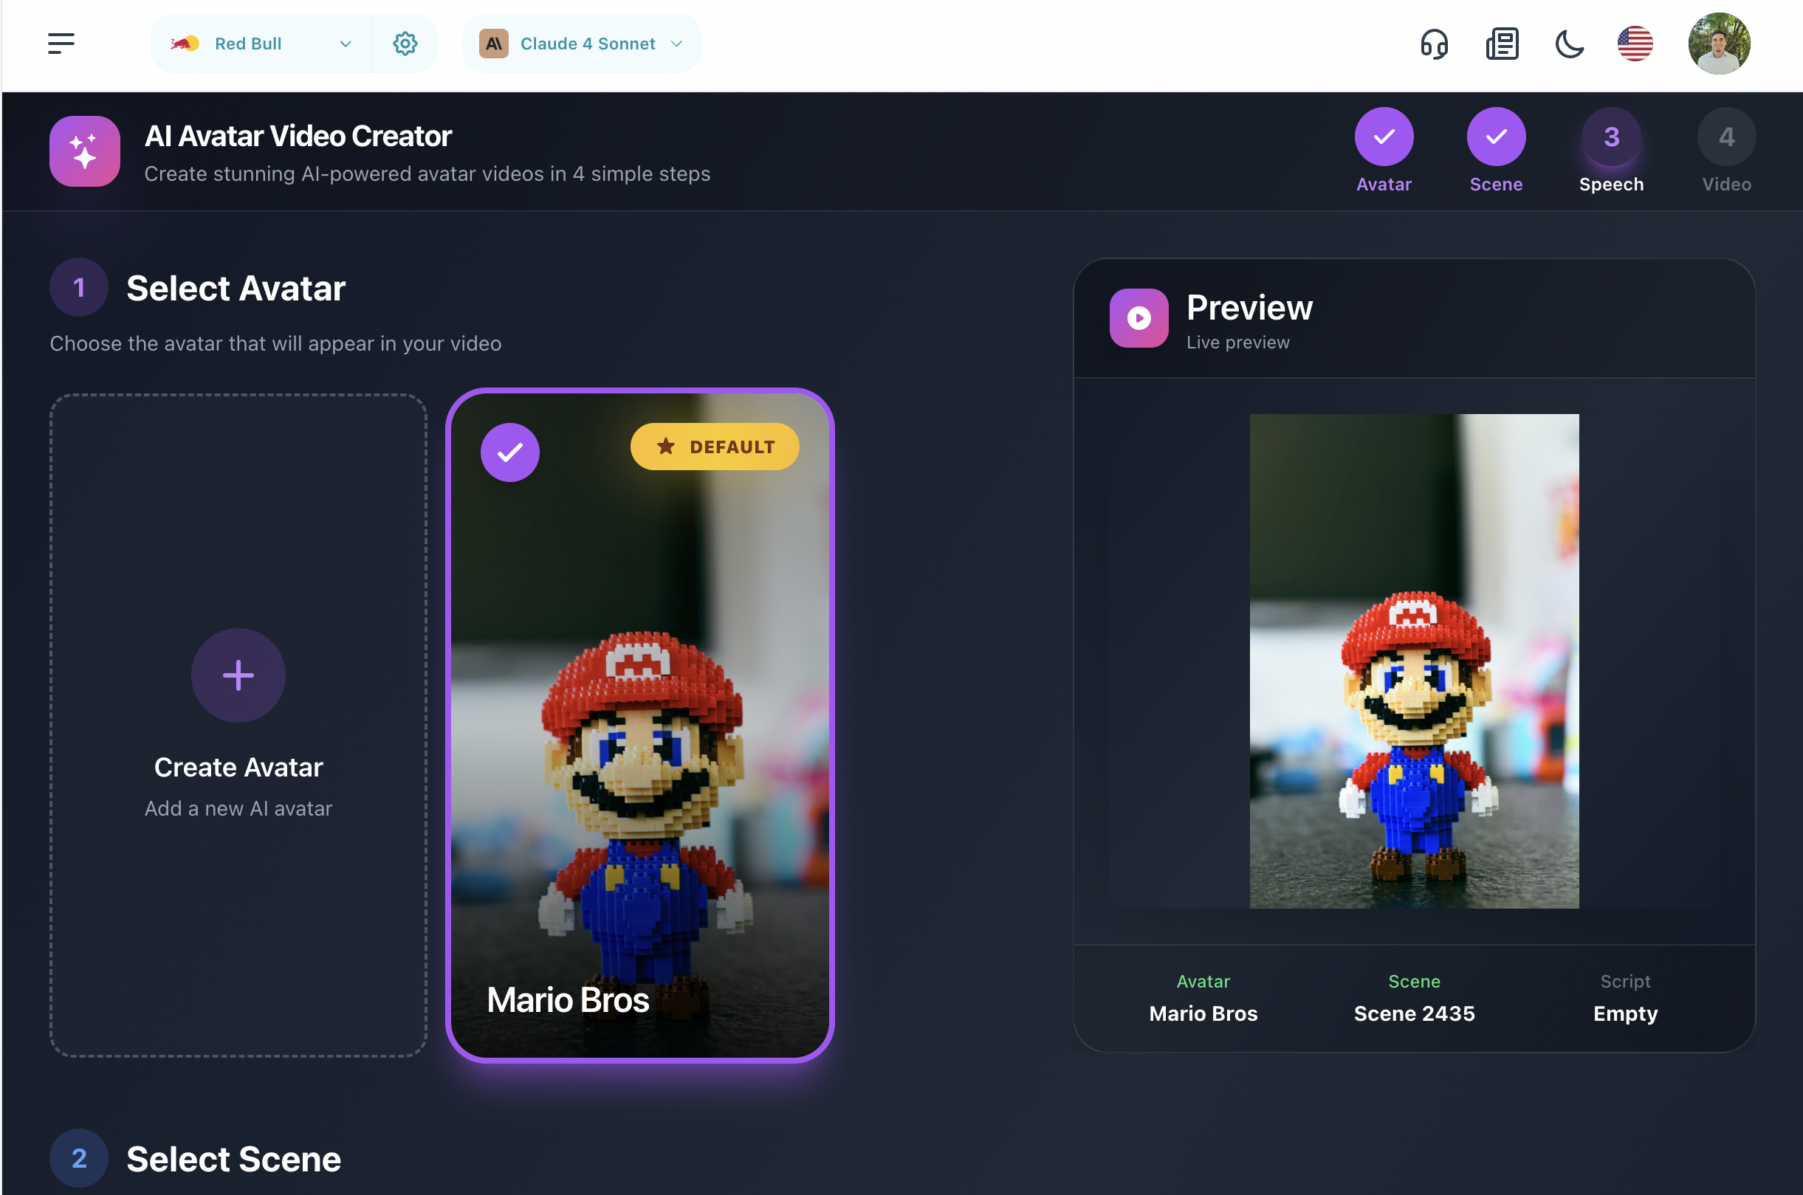Open the hamburger sidebar menu
The height and width of the screenshot is (1195, 1803).
pyautogui.click(x=61, y=44)
